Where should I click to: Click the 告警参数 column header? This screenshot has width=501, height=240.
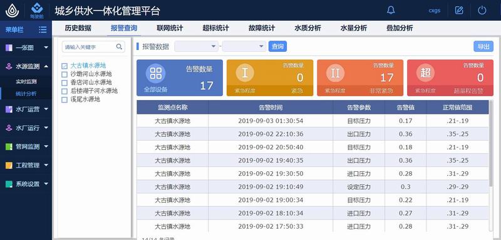point(359,107)
